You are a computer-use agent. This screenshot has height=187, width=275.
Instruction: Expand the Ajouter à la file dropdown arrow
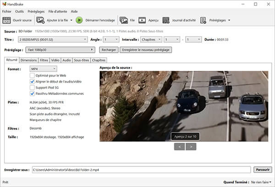pos(71,20)
